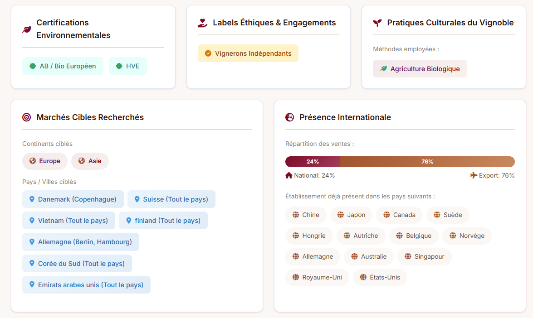
Task: Select the HVE certification badge
Action: pos(128,66)
